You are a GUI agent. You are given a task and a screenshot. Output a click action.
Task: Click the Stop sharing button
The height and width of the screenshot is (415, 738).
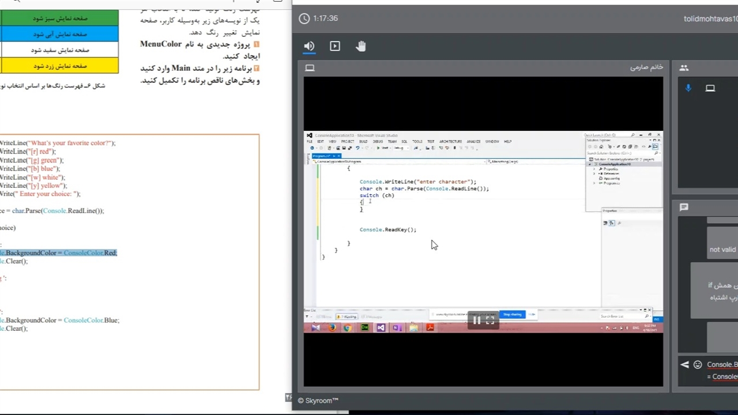[512, 315]
